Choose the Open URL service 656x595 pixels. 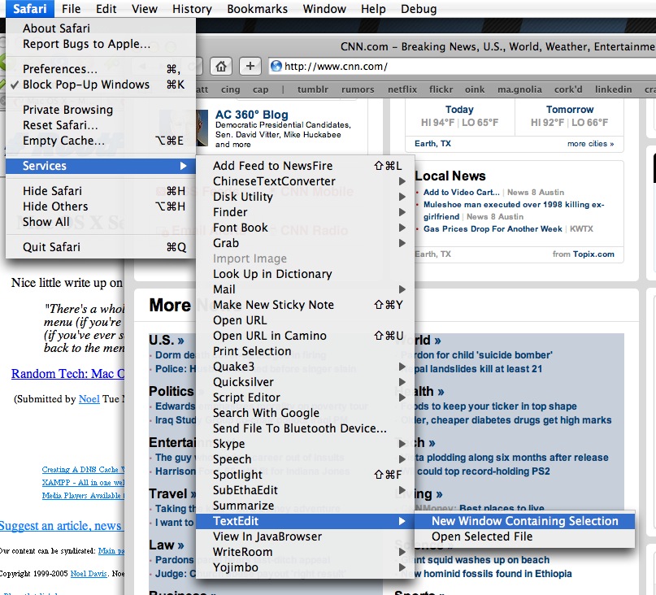click(x=305, y=320)
